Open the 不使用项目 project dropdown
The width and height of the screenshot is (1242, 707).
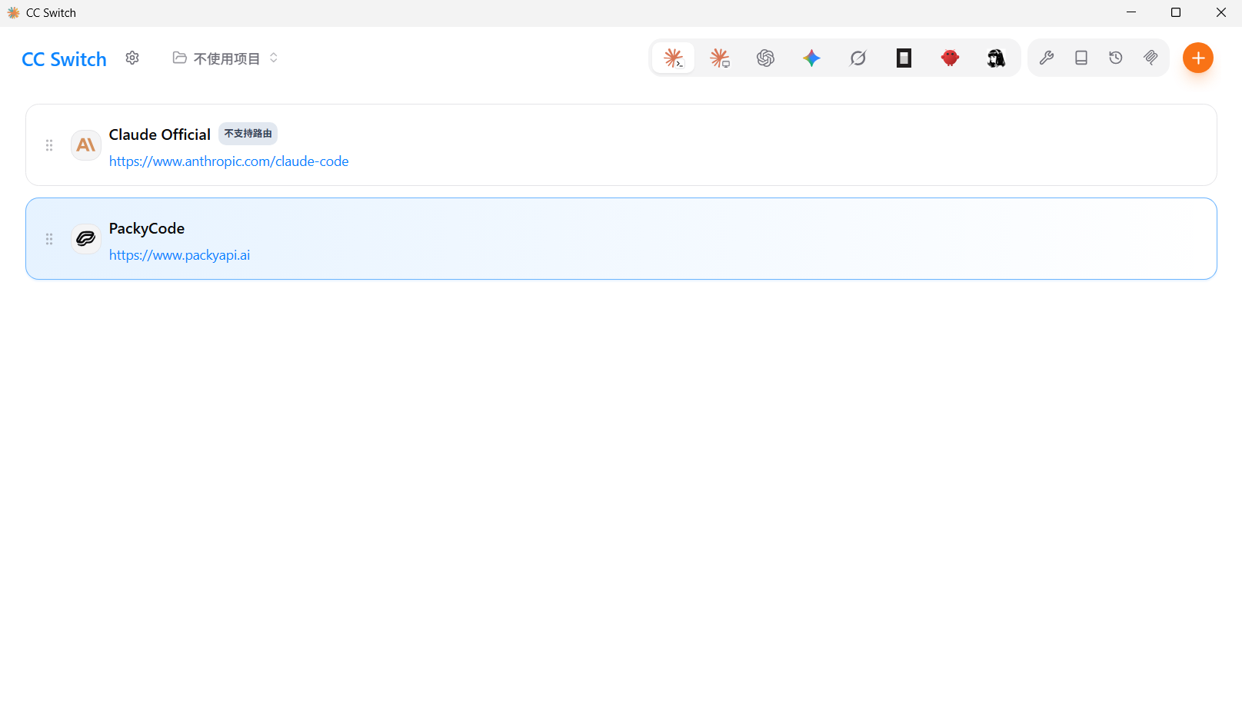point(225,58)
